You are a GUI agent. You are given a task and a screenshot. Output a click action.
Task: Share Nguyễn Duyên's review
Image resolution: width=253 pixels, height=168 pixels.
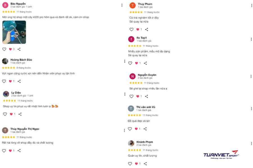[x=146, y=96]
